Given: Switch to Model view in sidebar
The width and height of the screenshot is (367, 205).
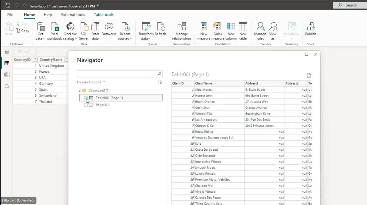Looking at the screenshot, I should coord(7,75).
